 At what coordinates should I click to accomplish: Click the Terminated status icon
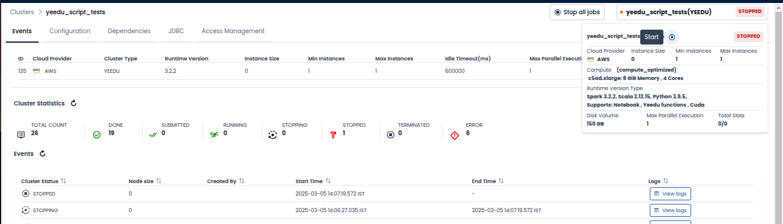(390, 135)
